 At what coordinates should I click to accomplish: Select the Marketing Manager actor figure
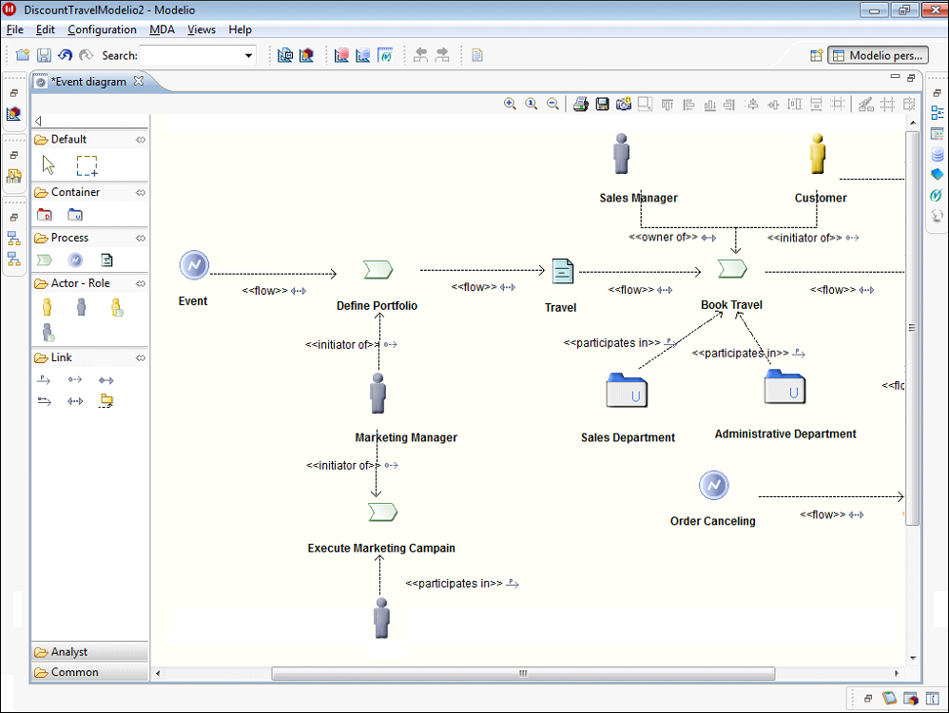coord(378,394)
